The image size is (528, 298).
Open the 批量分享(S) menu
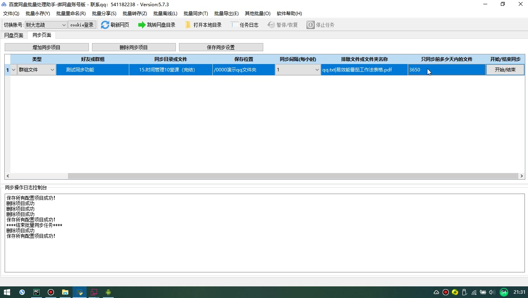coord(104,14)
